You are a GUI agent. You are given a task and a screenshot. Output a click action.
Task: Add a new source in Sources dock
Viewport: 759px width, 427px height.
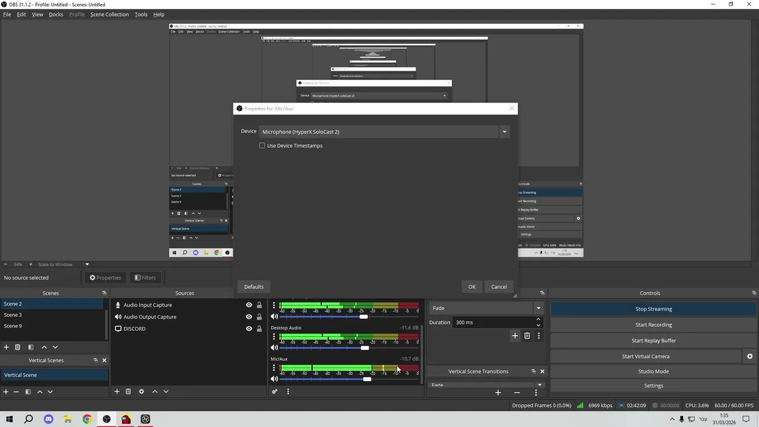(117, 391)
